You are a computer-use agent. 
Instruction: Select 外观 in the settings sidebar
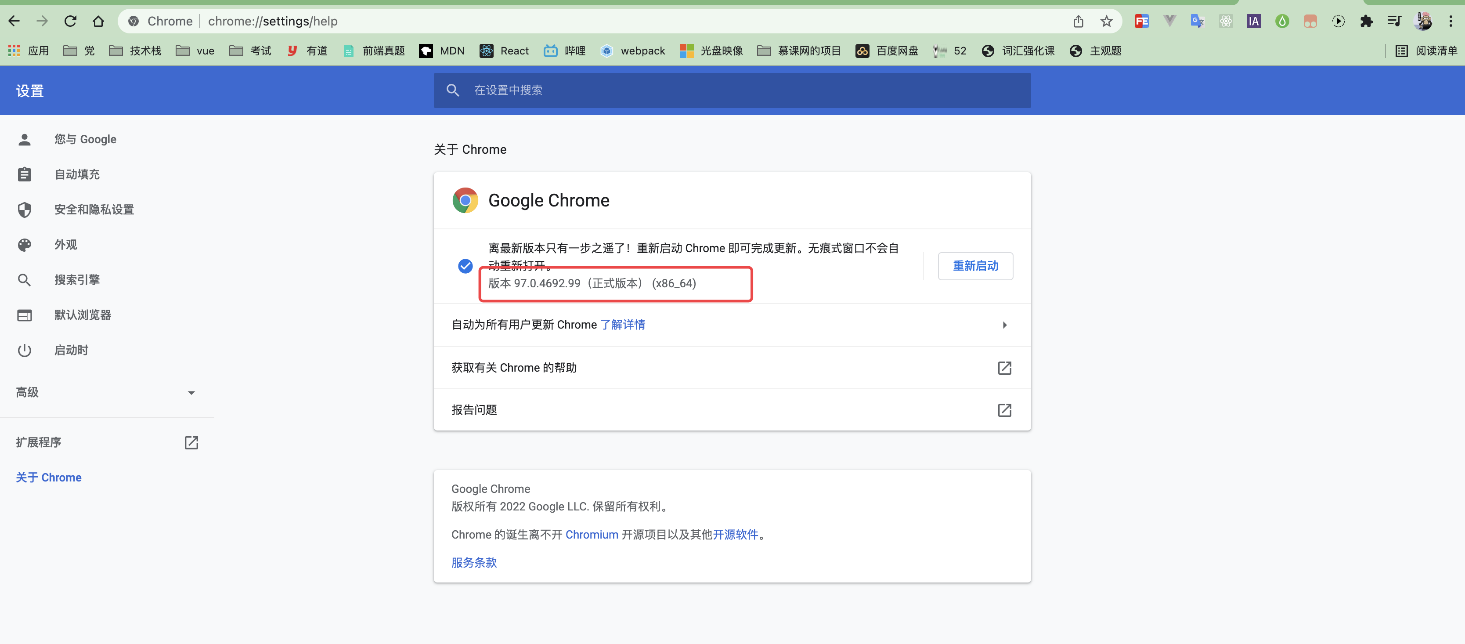65,245
